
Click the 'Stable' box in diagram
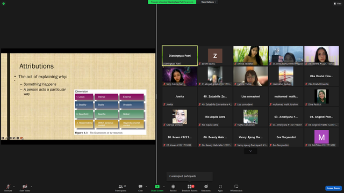pyautogui.click(x=106, y=105)
